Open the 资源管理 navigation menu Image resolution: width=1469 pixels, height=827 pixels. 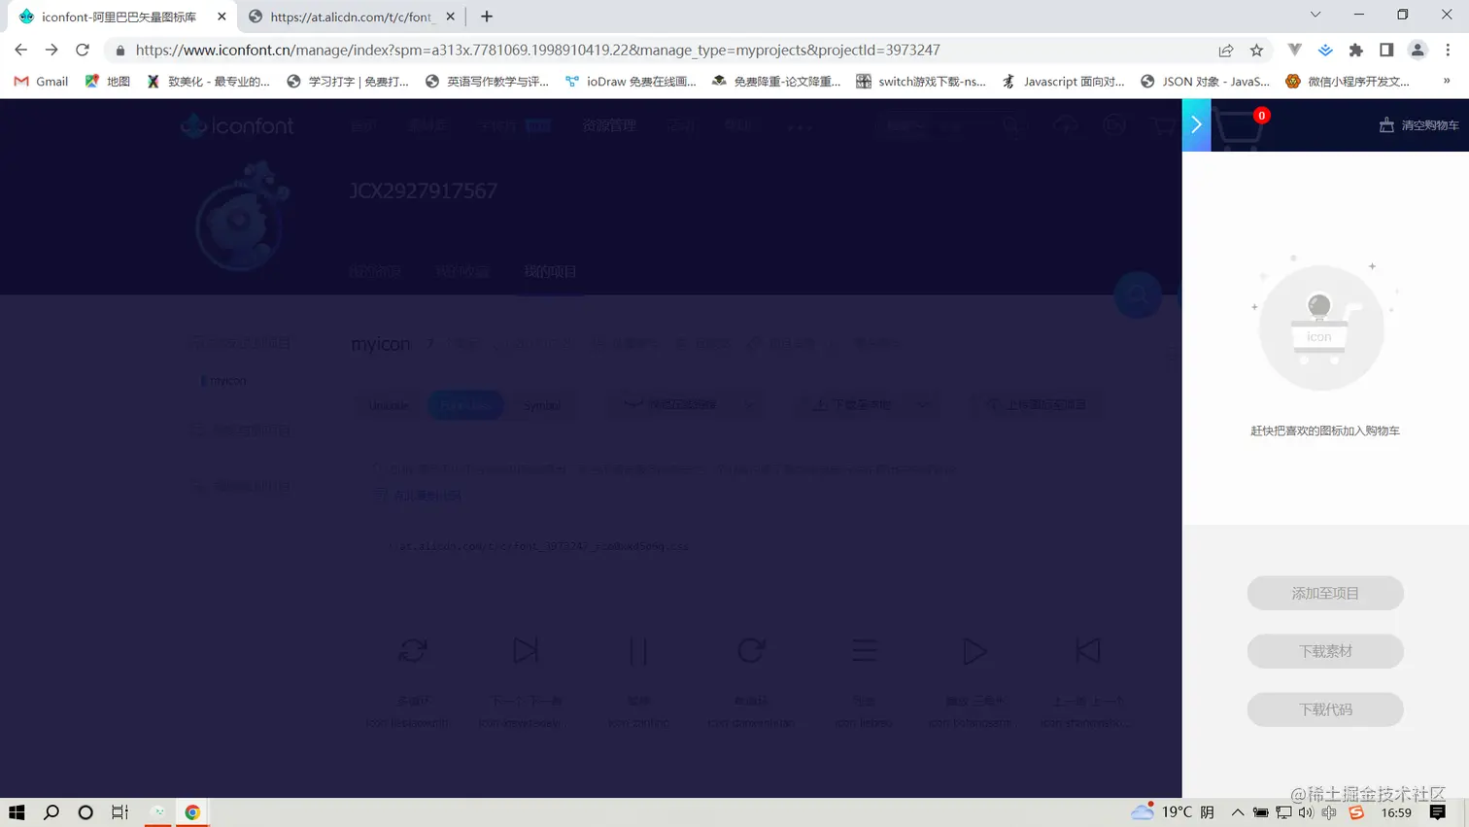coord(609,125)
